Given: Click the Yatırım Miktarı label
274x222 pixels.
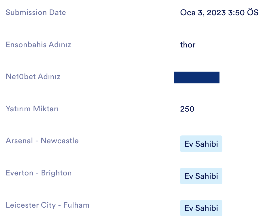Looking at the screenshot, I should 32,109.
